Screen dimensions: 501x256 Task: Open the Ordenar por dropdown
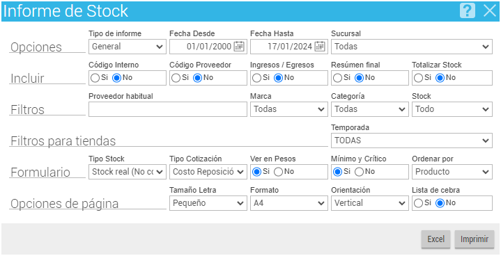click(x=452, y=172)
